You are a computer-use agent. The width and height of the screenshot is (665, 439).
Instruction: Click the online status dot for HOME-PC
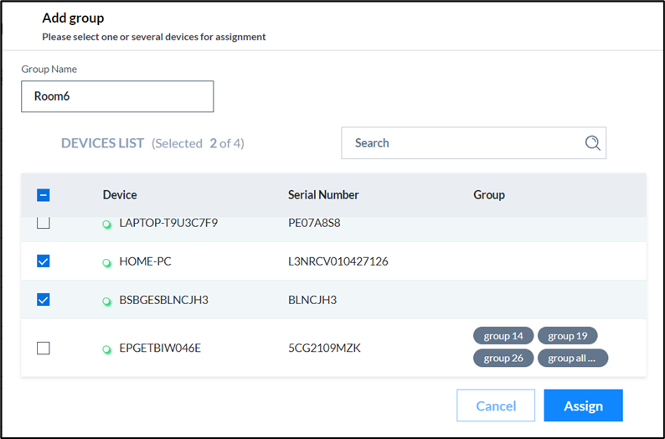pos(107,263)
